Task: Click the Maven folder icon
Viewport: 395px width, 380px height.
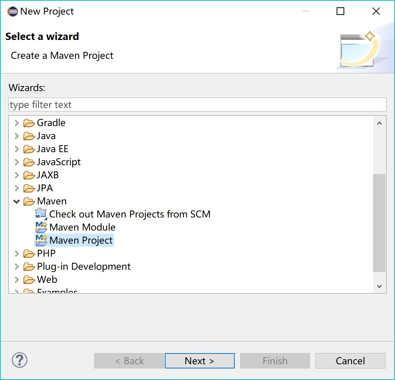Action: point(29,201)
